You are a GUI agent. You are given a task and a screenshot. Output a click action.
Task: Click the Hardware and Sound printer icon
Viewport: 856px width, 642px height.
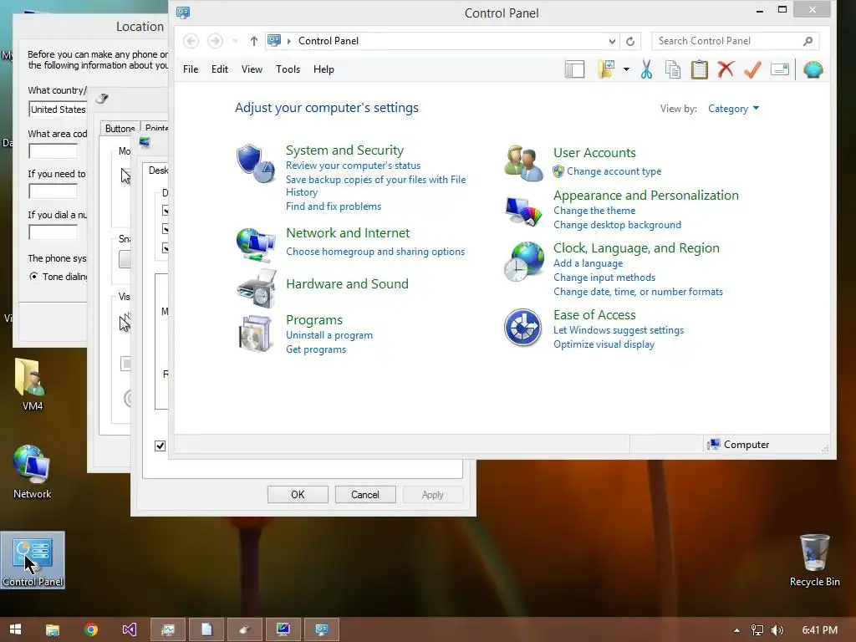[257, 288]
